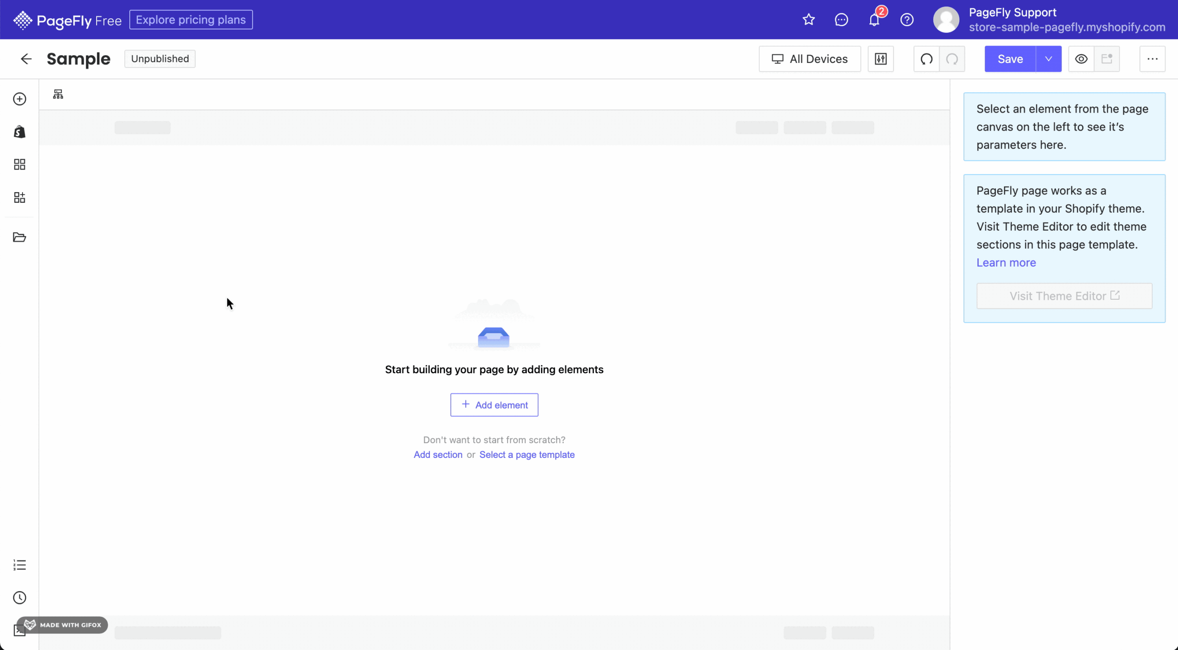The height and width of the screenshot is (650, 1178).
Task: Expand the Save dropdown arrow
Action: 1049,59
